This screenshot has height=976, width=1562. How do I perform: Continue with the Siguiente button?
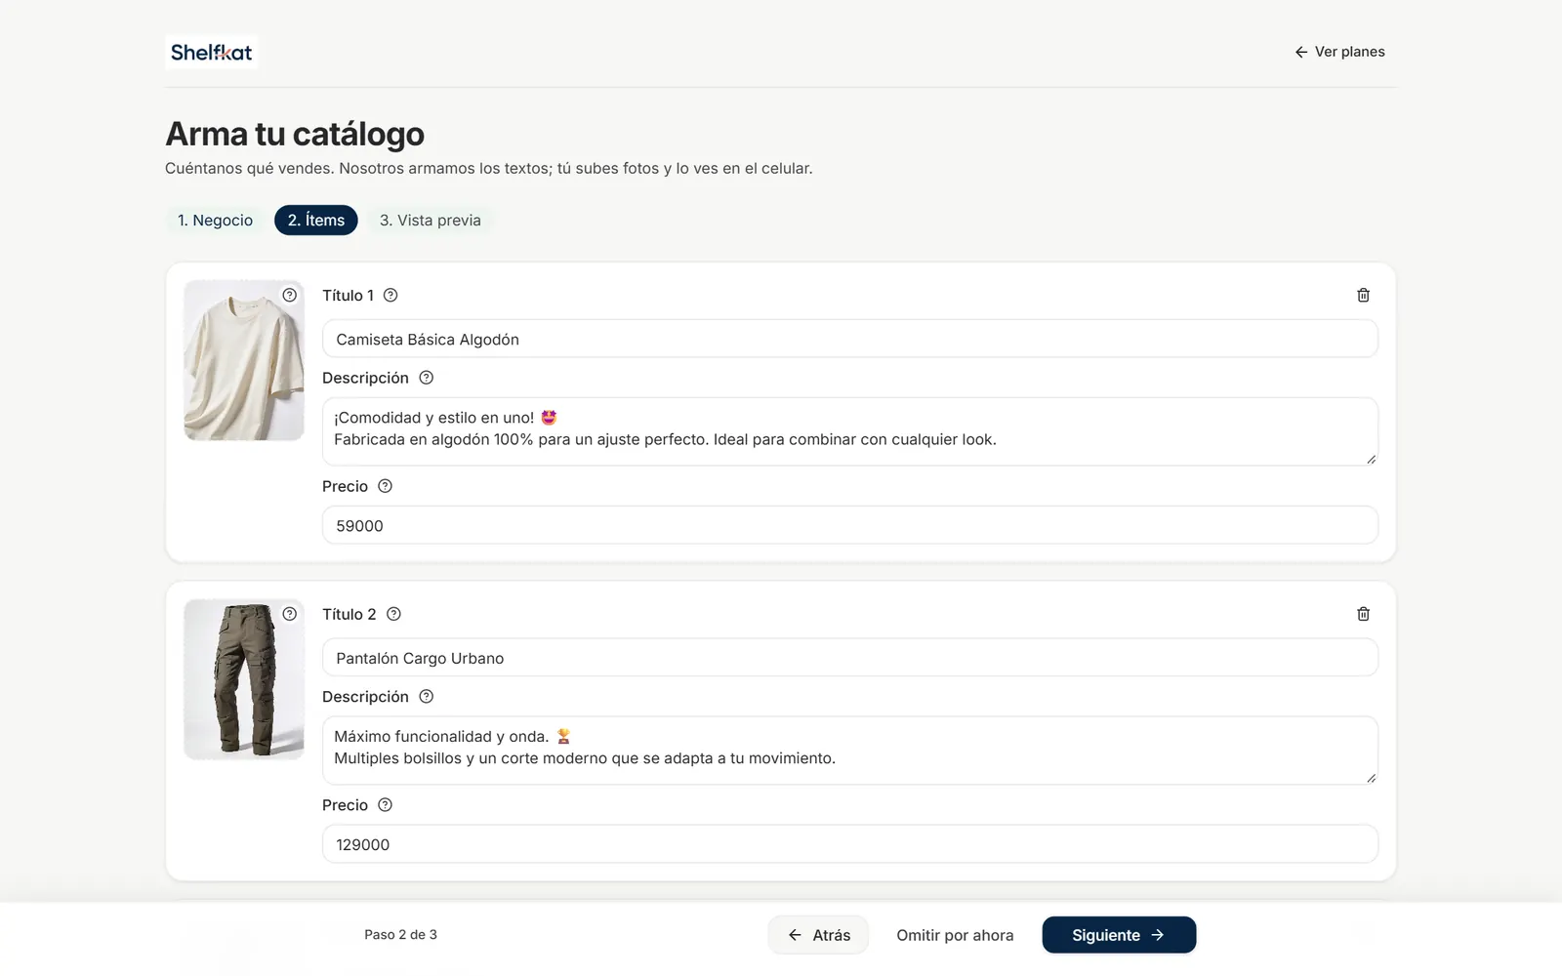coord(1119,935)
